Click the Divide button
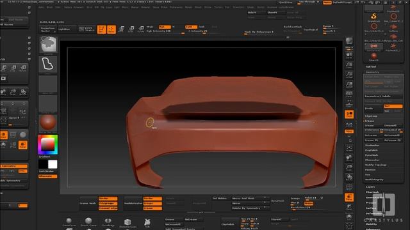This screenshot has height=230, width=410. pyautogui.click(x=373, y=109)
